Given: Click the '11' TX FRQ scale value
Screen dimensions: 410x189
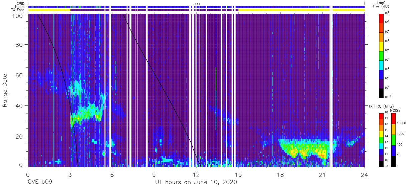Looking at the screenshot, I should pos(387,154).
